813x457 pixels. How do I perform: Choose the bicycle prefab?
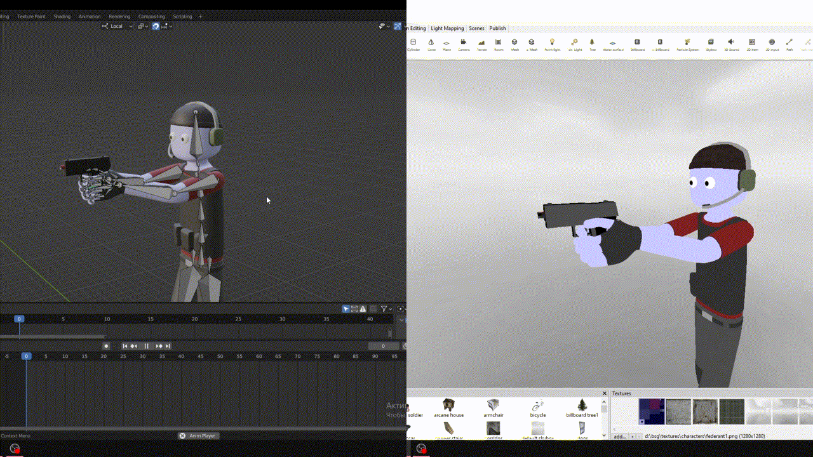pyautogui.click(x=538, y=408)
